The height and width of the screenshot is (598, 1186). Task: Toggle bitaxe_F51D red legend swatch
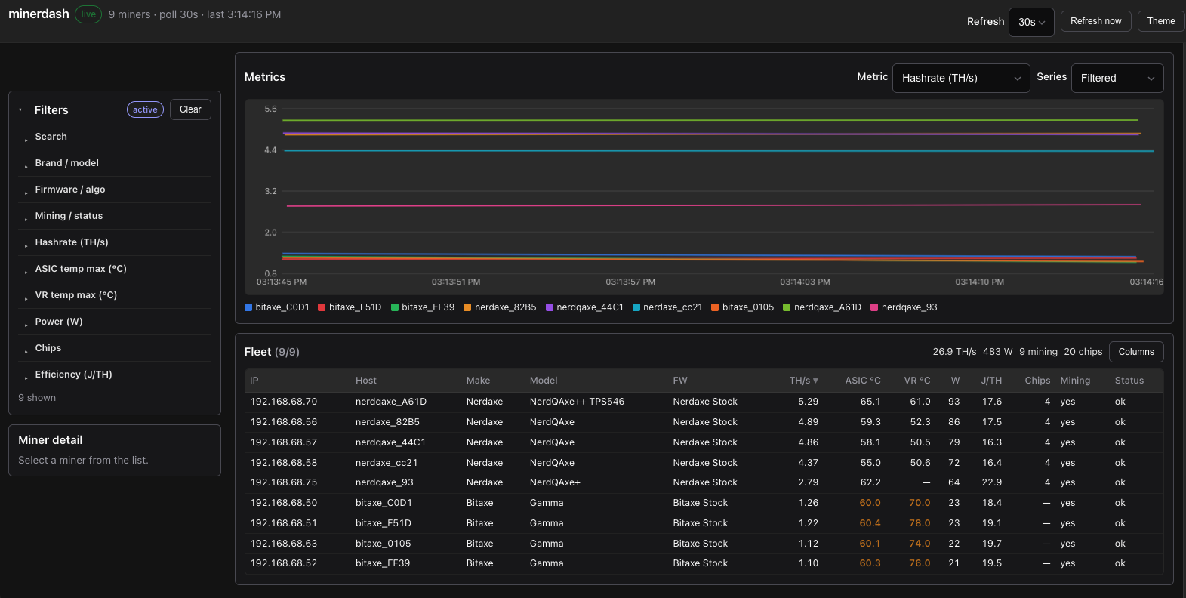322,307
